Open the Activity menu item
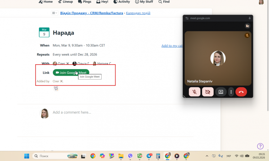The height and width of the screenshot is (161, 269). click(122, 2)
